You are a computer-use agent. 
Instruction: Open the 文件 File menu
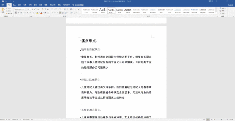(3, 5)
